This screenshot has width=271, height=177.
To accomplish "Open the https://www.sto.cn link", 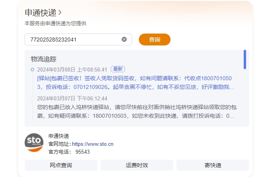I will pyautogui.click(x=93, y=144).
